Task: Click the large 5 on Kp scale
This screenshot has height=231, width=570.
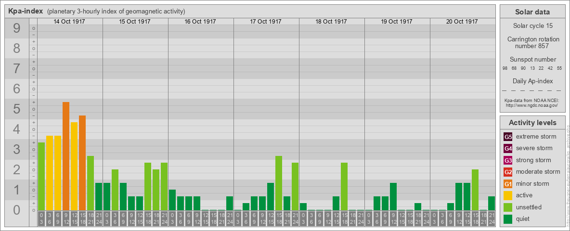Action: click(16, 109)
